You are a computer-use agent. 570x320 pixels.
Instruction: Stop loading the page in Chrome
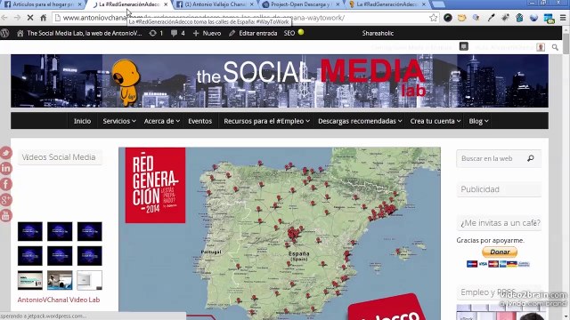(x=30, y=18)
